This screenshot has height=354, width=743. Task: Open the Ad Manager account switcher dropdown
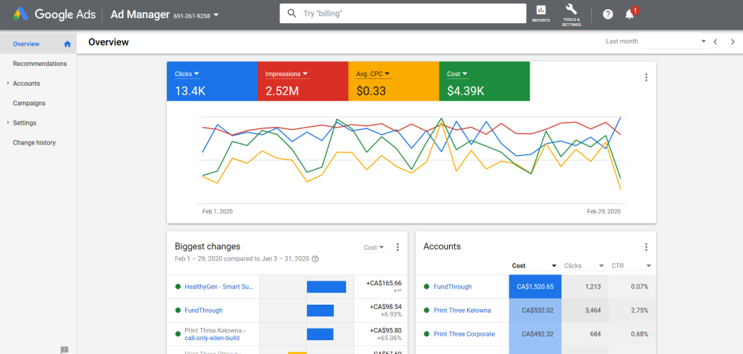point(216,15)
